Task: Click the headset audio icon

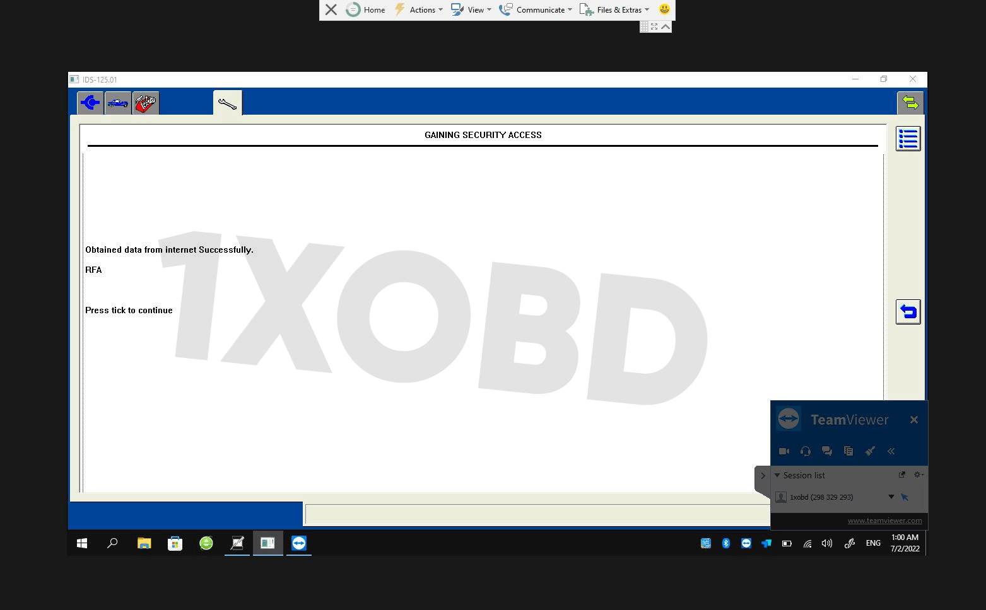Action: (806, 451)
